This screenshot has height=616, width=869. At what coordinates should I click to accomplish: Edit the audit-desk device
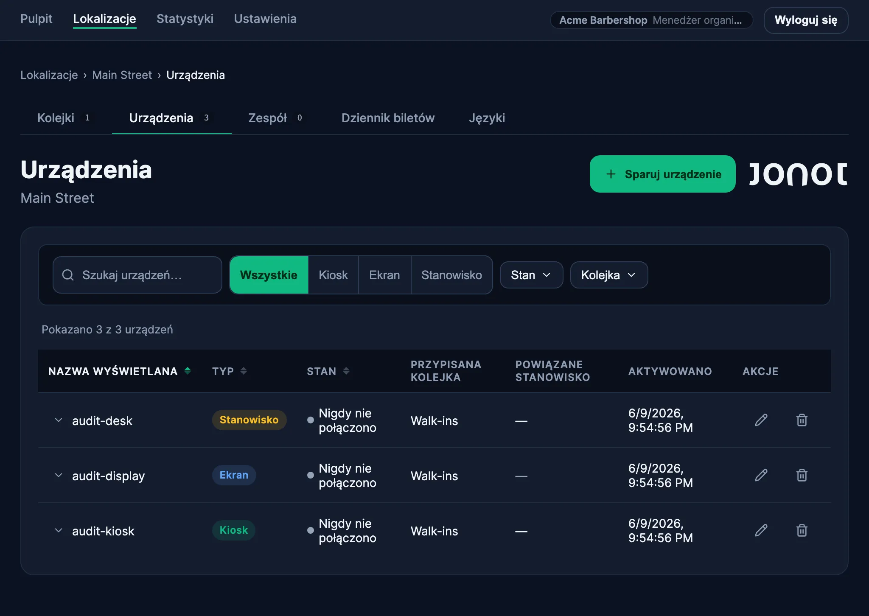tap(761, 420)
